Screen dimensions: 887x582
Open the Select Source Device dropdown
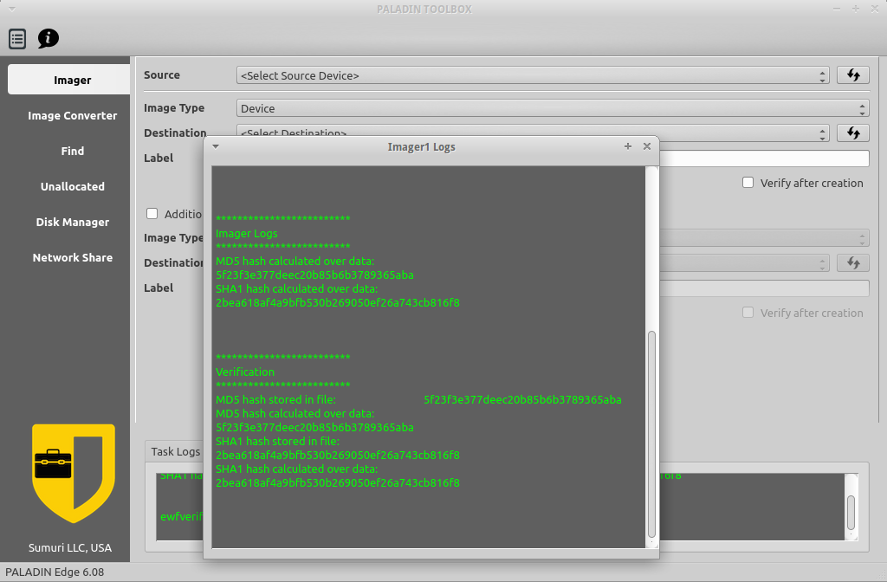tap(533, 75)
